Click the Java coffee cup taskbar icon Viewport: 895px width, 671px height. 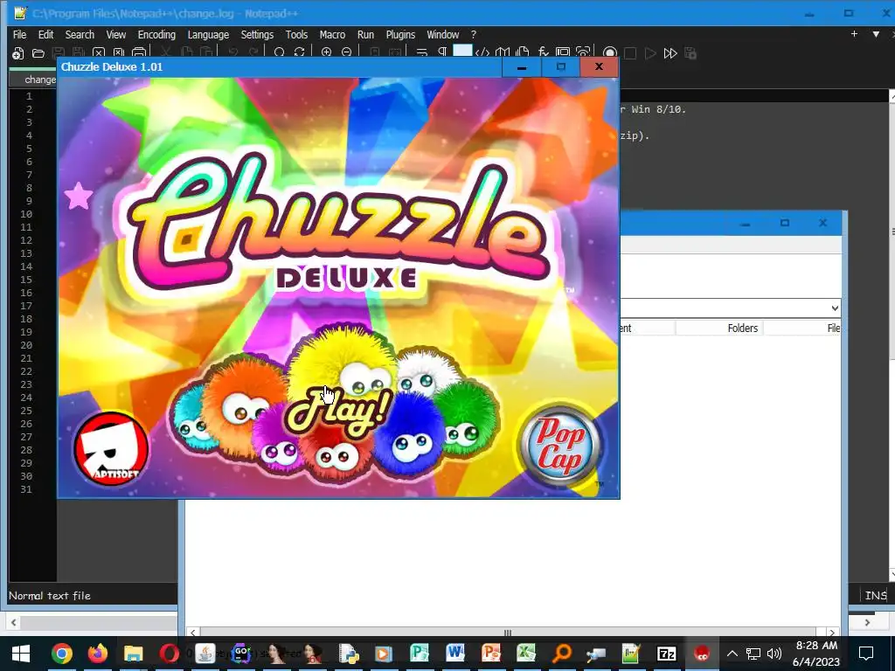[205, 654]
